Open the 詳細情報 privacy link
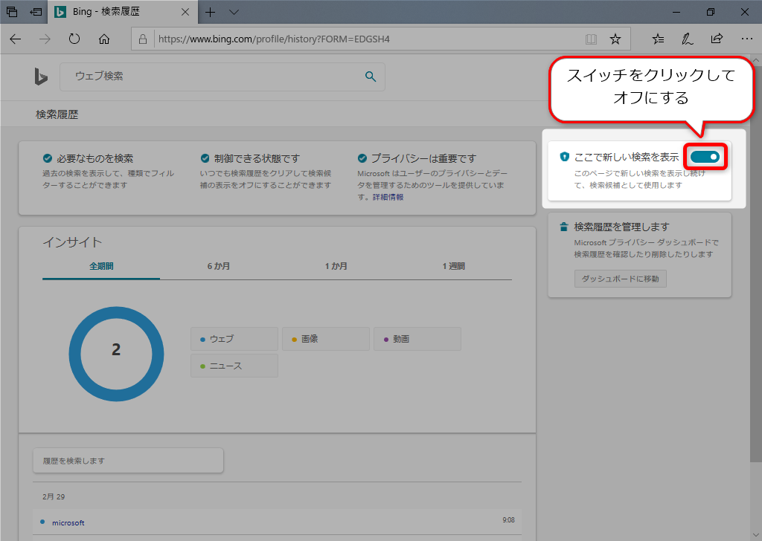The width and height of the screenshot is (762, 541). (x=388, y=197)
